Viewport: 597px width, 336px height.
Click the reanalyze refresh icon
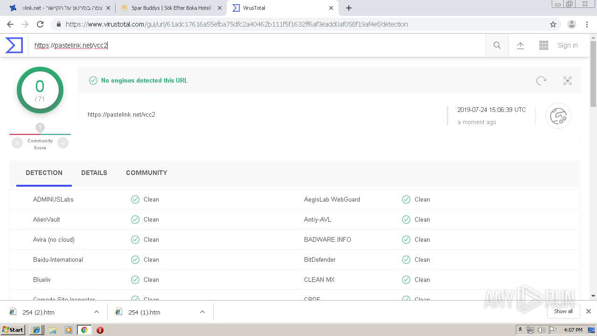tap(541, 81)
